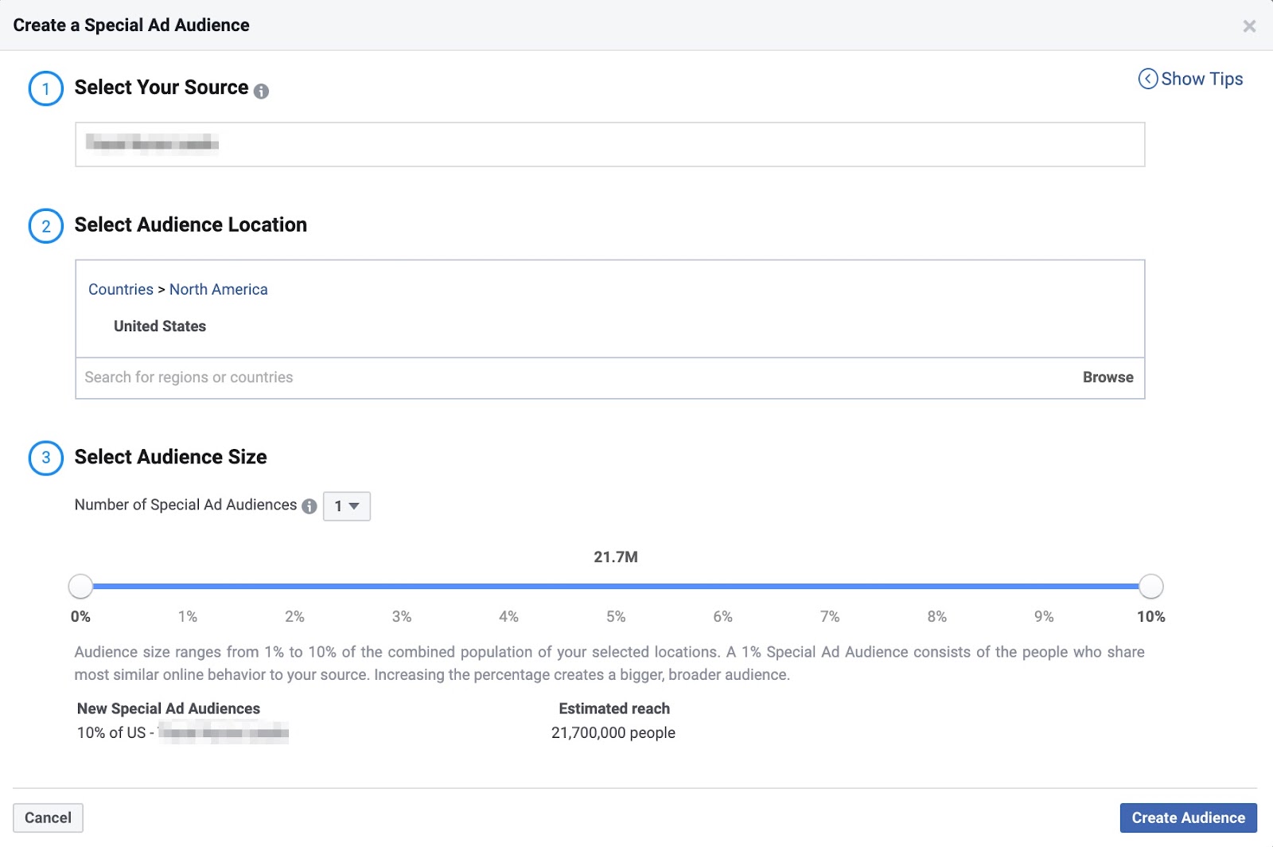Focus the Search for regions or countries field

(x=557, y=377)
